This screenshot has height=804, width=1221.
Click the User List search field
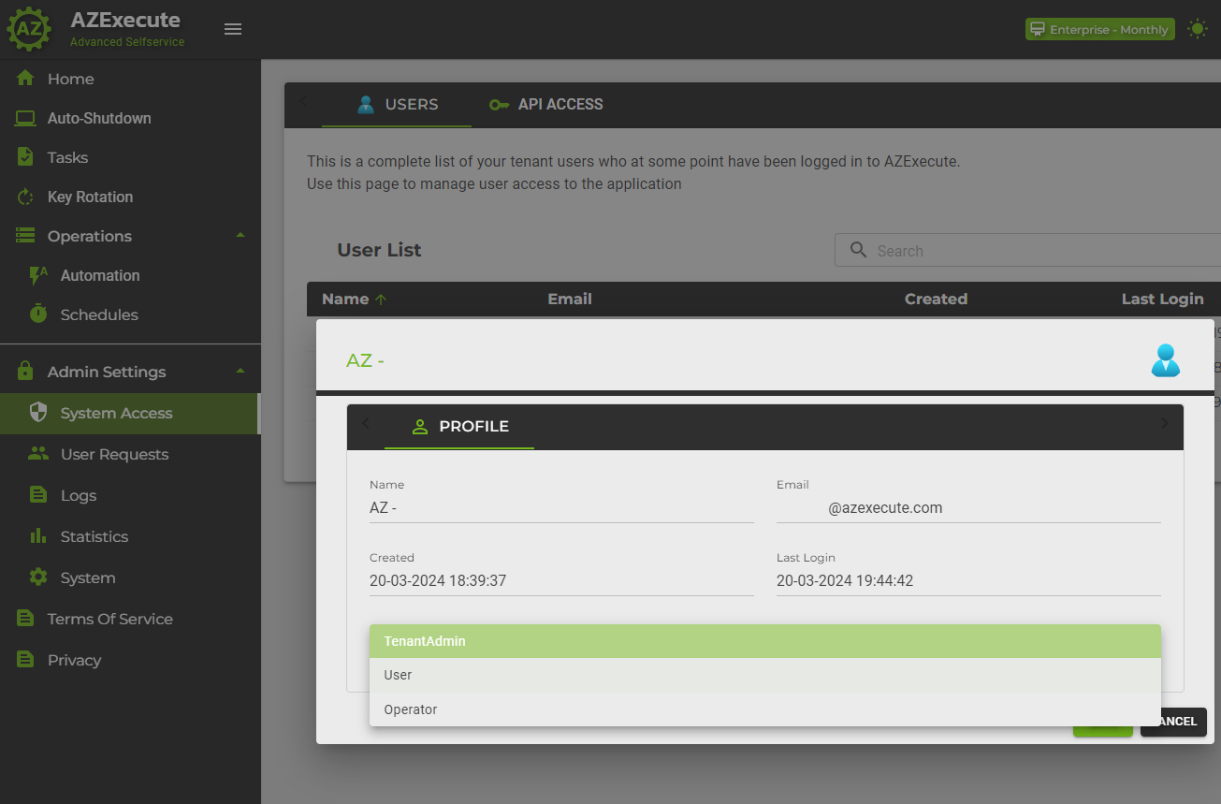[1028, 251]
